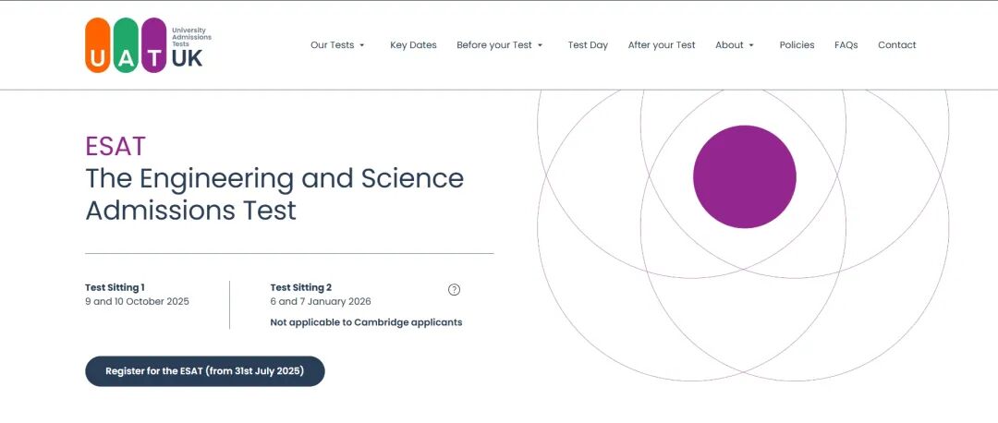Click the purple T pill in the logo
The width and height of the screenshot is (998, 423).
[154, 45]
